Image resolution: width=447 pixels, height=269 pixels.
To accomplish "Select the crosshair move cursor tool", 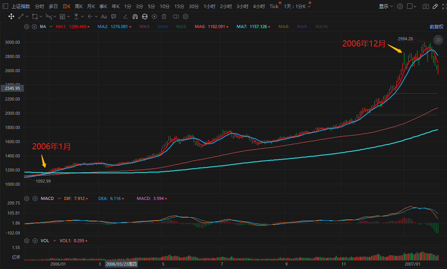I will 11,17.
